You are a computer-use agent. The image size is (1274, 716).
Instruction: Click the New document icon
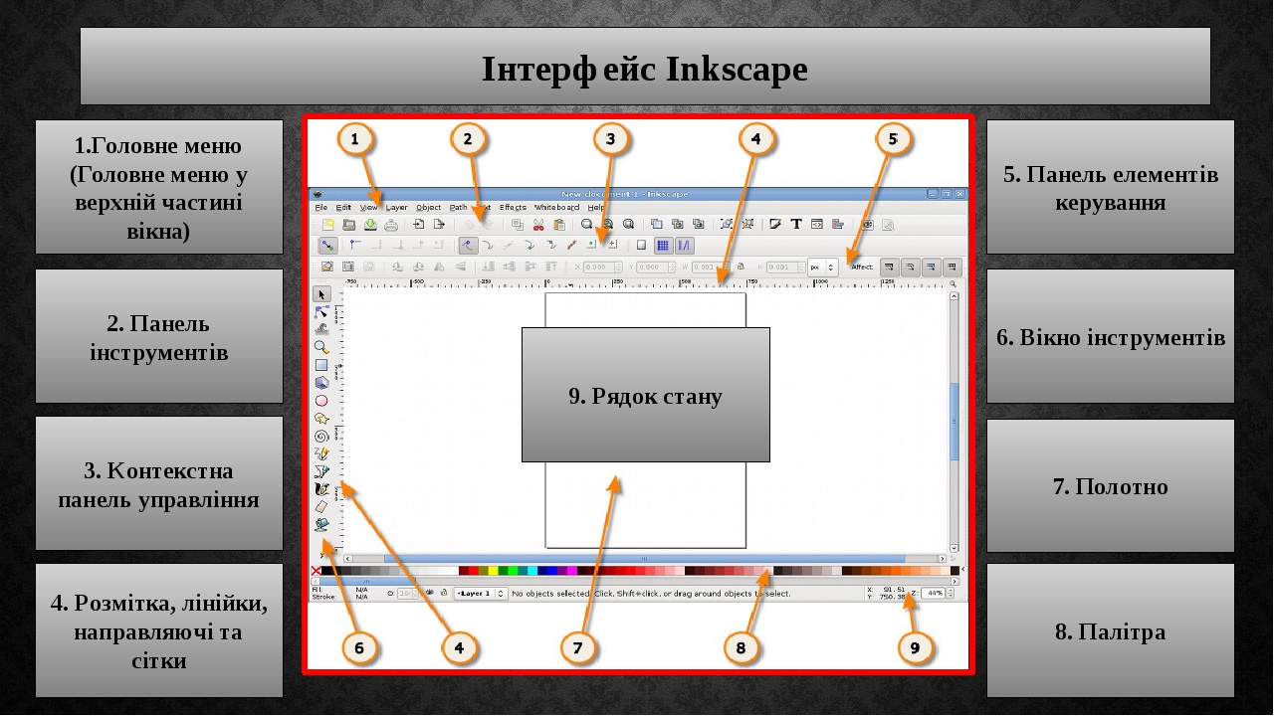coord(328,225)
